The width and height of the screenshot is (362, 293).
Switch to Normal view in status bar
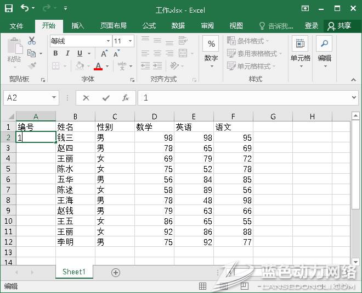(203, 286)
